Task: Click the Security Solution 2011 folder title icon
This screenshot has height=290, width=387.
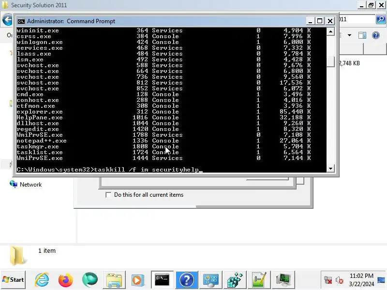Action: click(x=5, y=5)
